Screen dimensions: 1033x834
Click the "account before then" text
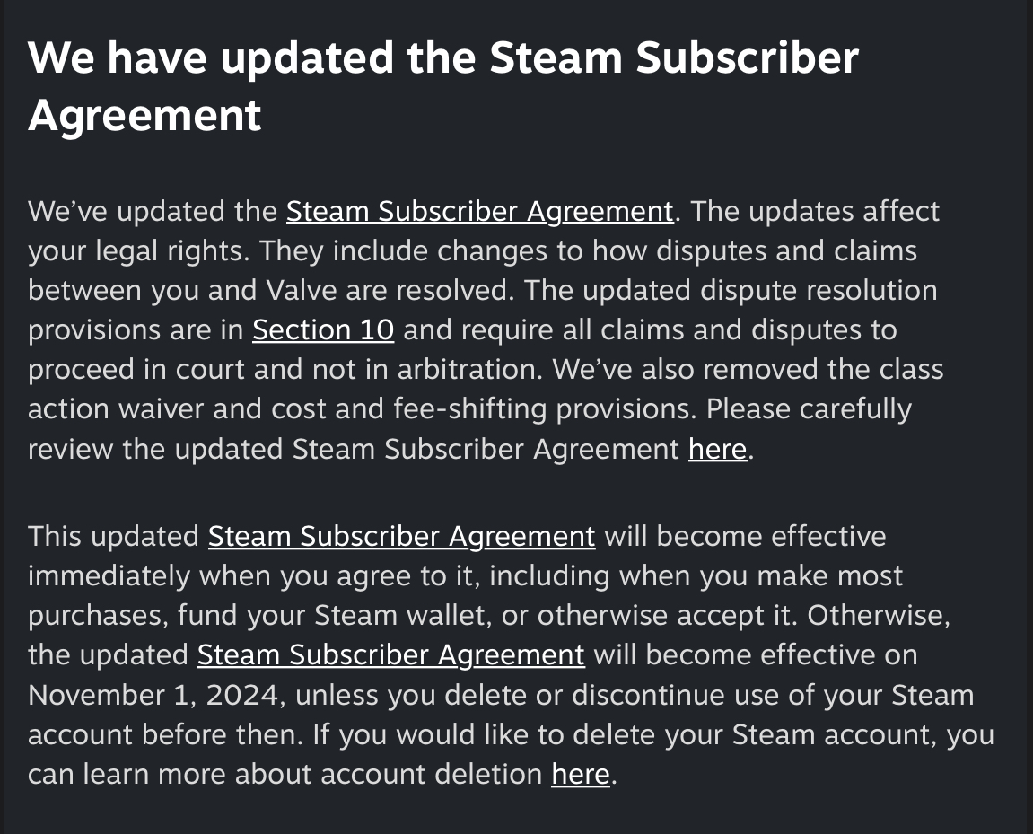coord(166,734)
